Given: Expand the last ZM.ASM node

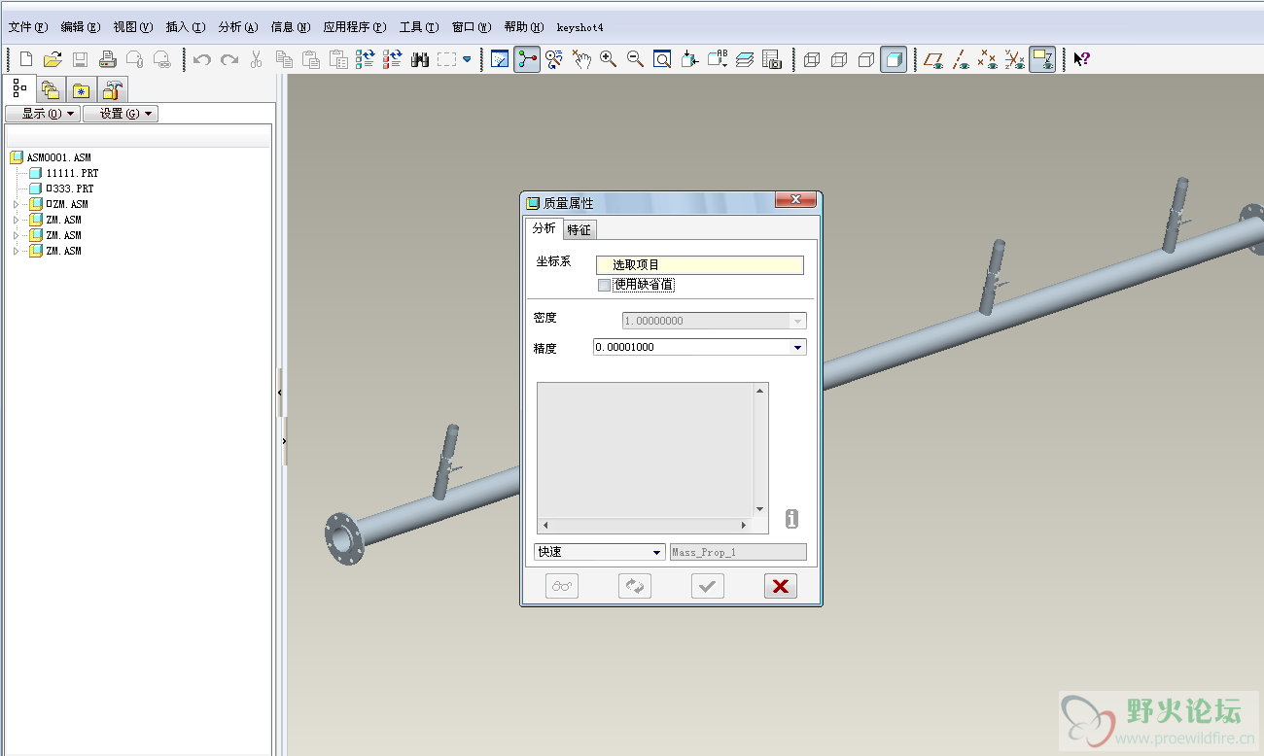Looking at the screenshot, I should pyautogui.click(x=16, y=251).
